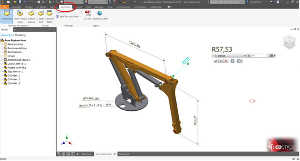Expand the Relationships folder

pyautogui.click(x=2, y=44)
